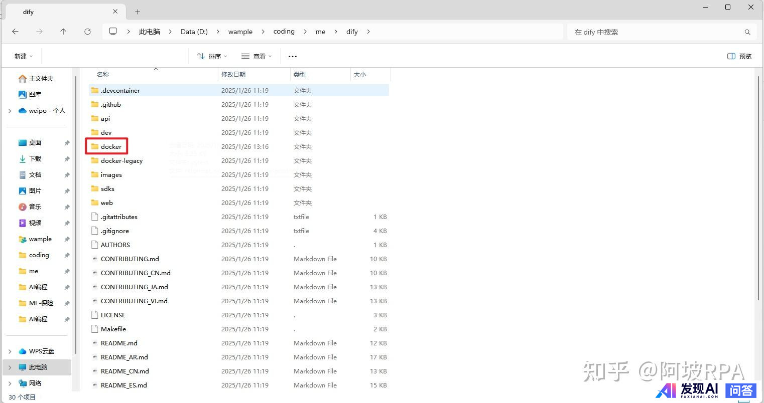Sort by the 修改日期 column header
Image resolution: width=764 pixels, height=403 pixels.
(x=233, y=74)
